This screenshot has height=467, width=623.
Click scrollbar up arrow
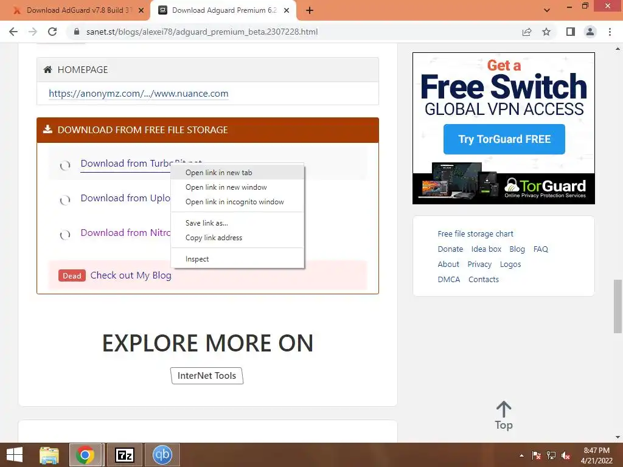coord(618,49)
